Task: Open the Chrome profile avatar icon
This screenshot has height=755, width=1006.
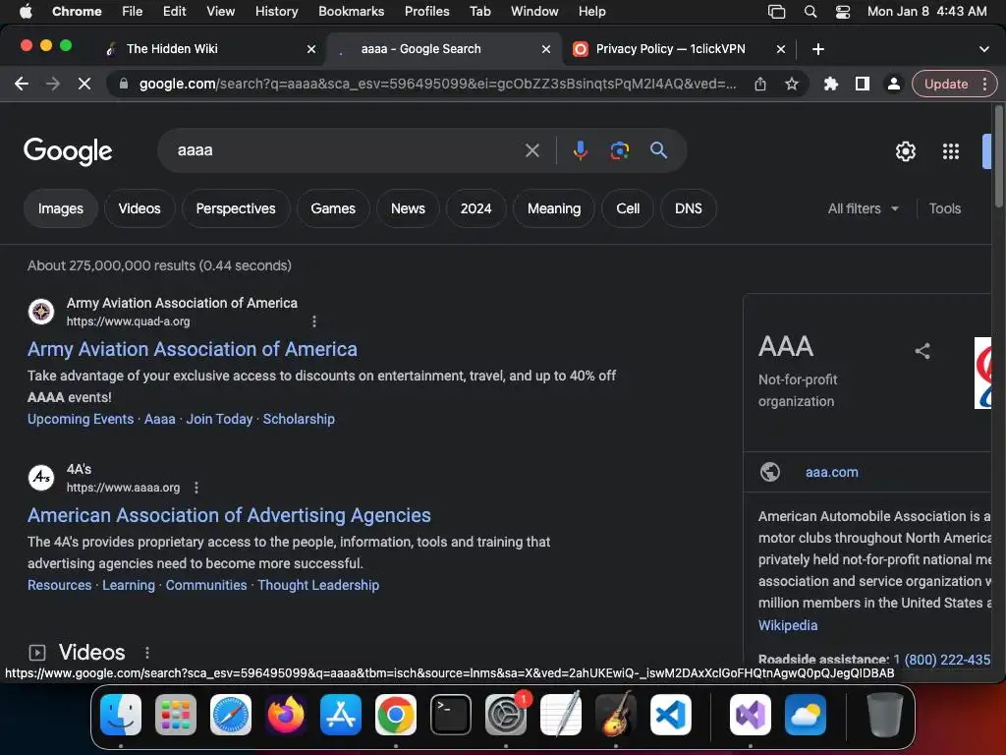Action: 893,84
